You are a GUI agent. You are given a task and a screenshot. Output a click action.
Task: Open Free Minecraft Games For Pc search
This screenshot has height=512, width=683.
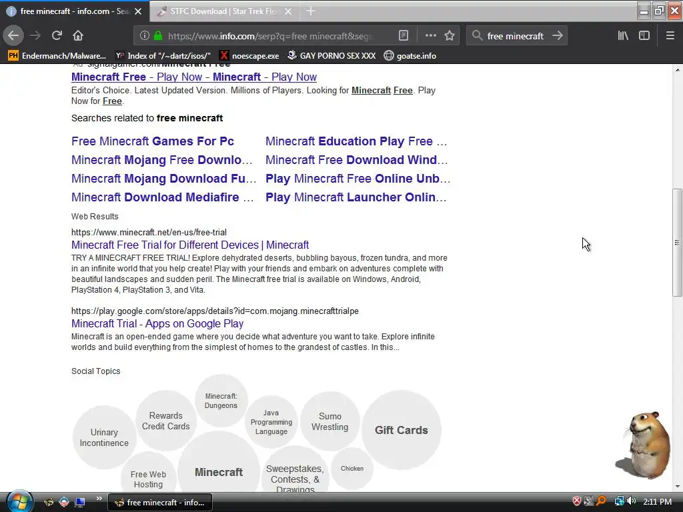153,141
